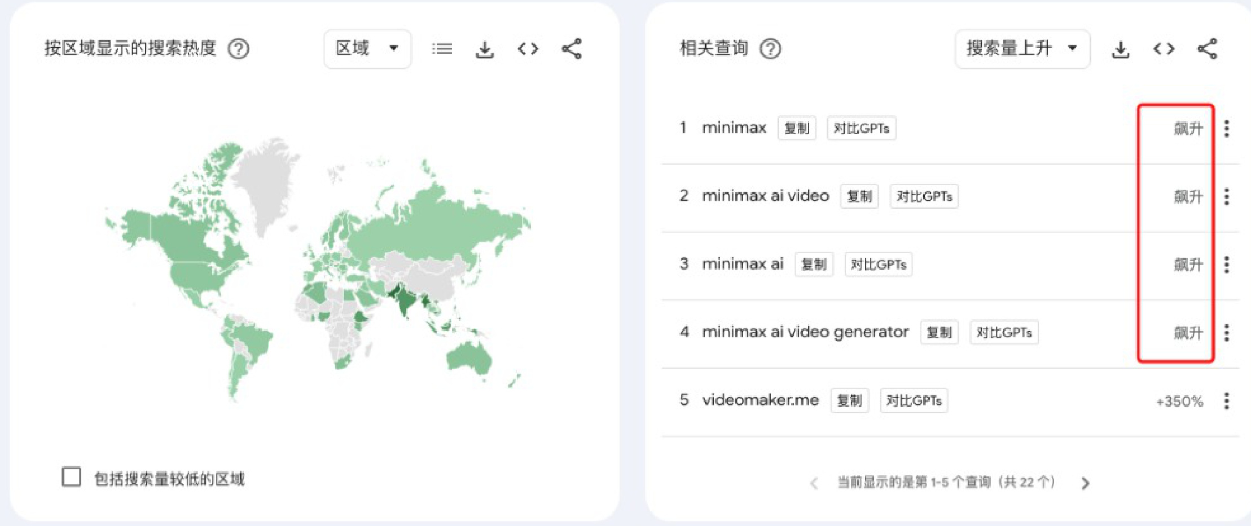Open embed code for region panel

[528, 49]
